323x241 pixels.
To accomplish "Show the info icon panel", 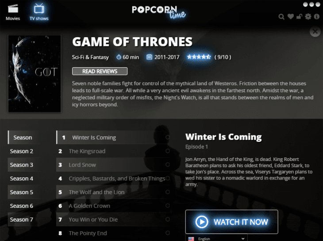I will click(x=317, y=16).
